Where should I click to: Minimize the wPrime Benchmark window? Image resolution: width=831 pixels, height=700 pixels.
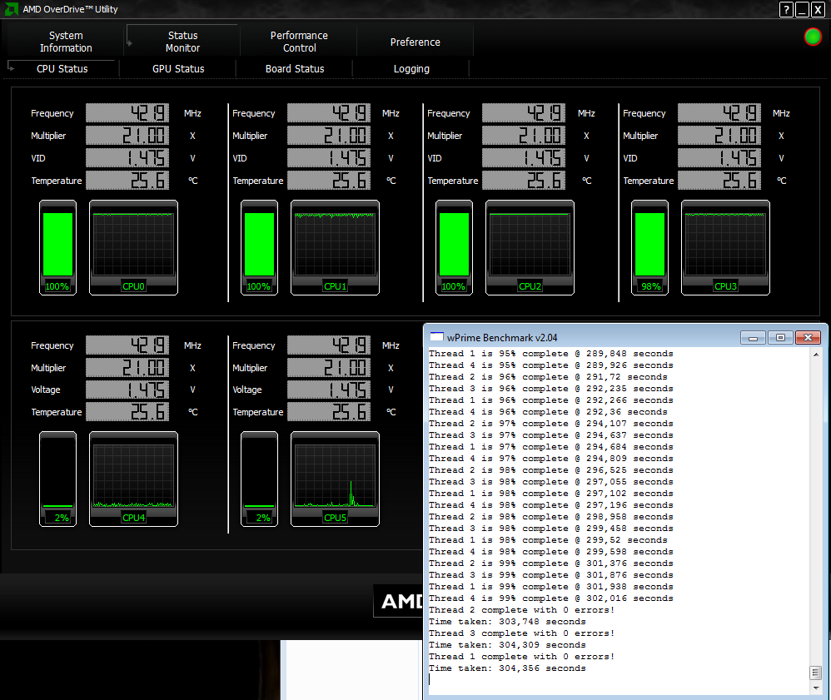point(753,338)
